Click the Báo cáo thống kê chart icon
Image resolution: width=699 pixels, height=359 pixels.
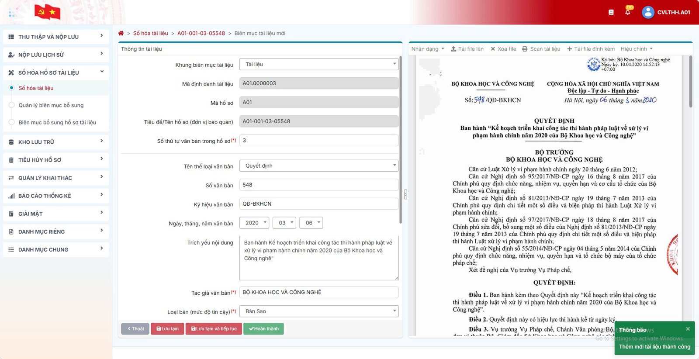pos(11,196)
